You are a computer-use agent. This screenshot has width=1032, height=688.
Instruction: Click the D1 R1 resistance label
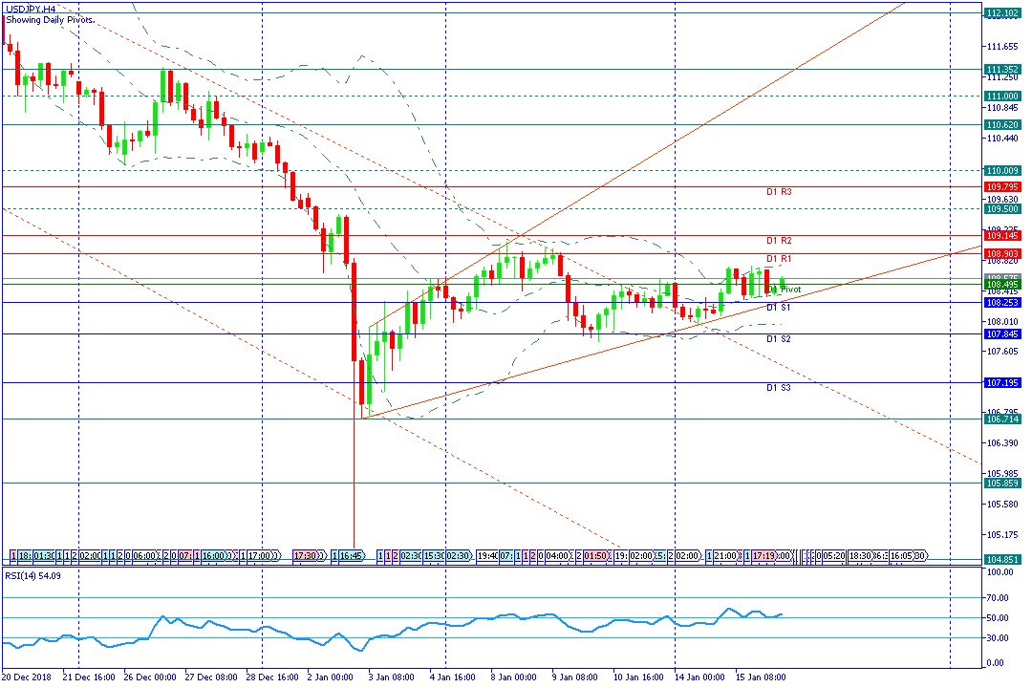(x=779, y=259)
